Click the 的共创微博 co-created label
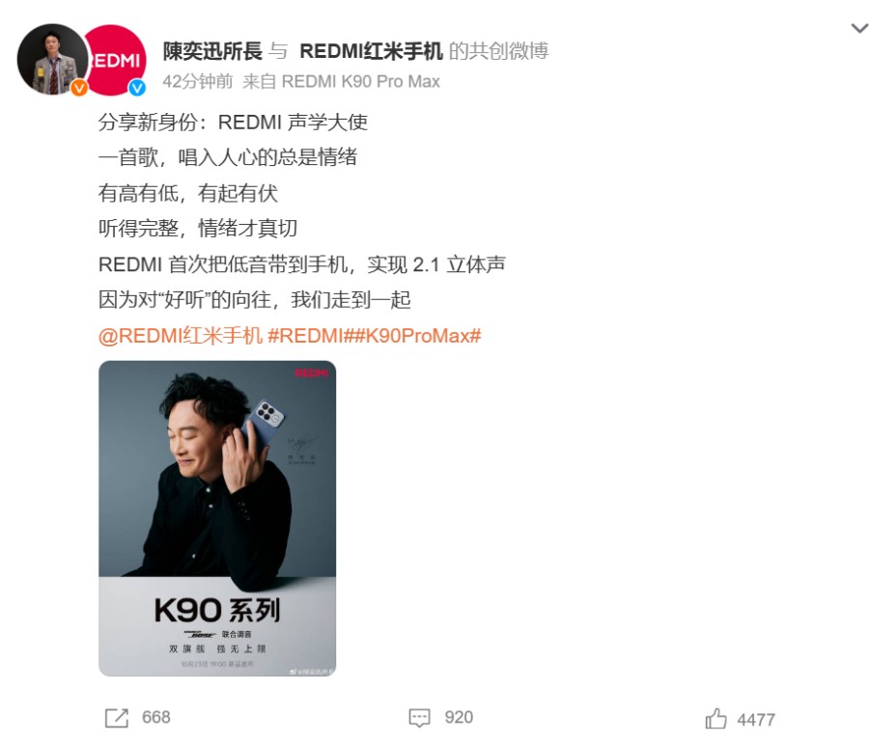This screenshot has height=743, width=869. click(499, 51)
